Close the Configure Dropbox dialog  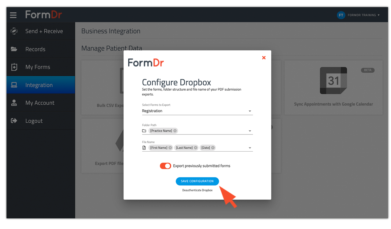click(x=264, y=58)
